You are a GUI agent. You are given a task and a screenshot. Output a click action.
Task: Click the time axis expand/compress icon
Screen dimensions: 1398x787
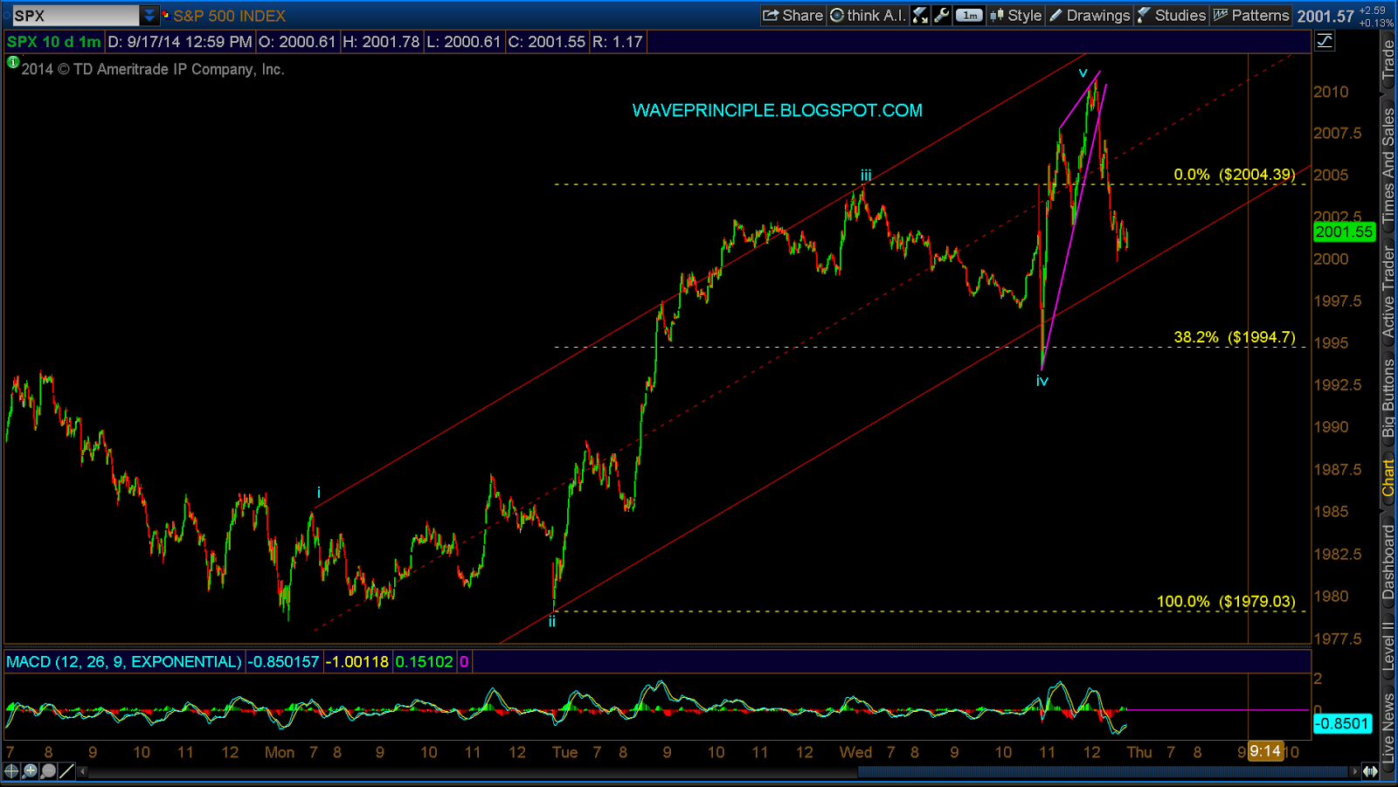(1370, 771)
